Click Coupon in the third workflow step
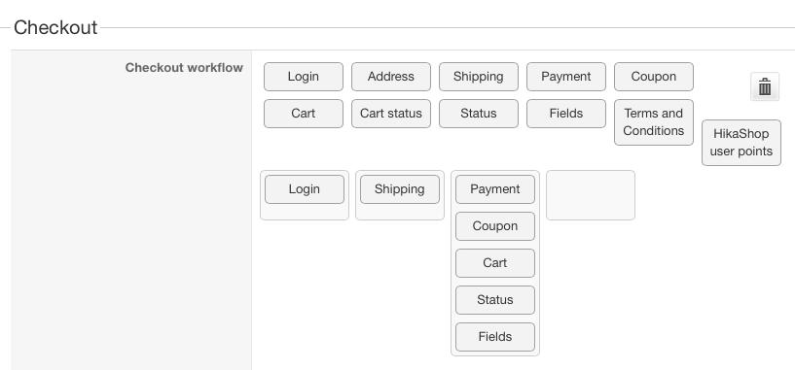 coord(495,226)
